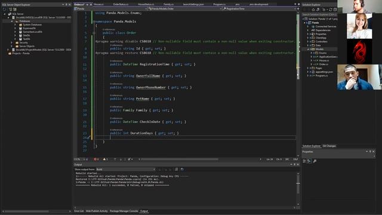Open the Git Changes tab
The height and width of the screenshot is (215, 382).
329,146
